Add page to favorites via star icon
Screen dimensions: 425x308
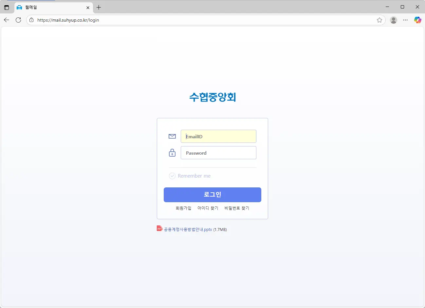point(379,20)
